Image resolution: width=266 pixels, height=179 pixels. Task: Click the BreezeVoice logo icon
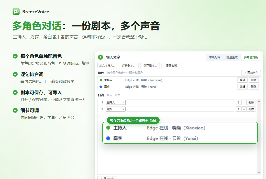[16, 12]
